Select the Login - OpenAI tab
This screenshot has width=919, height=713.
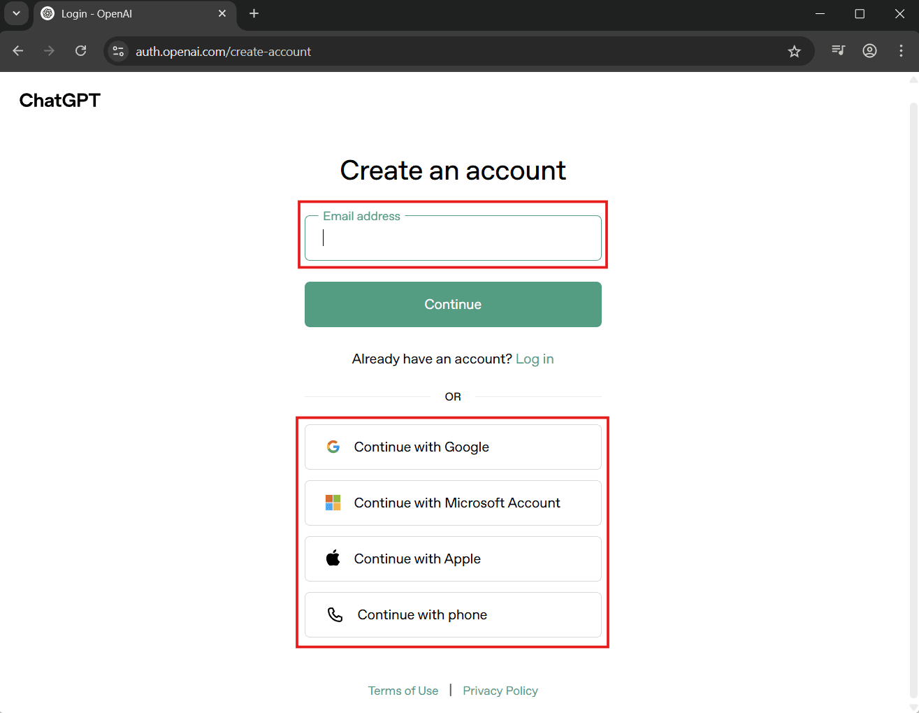point(135,14)
